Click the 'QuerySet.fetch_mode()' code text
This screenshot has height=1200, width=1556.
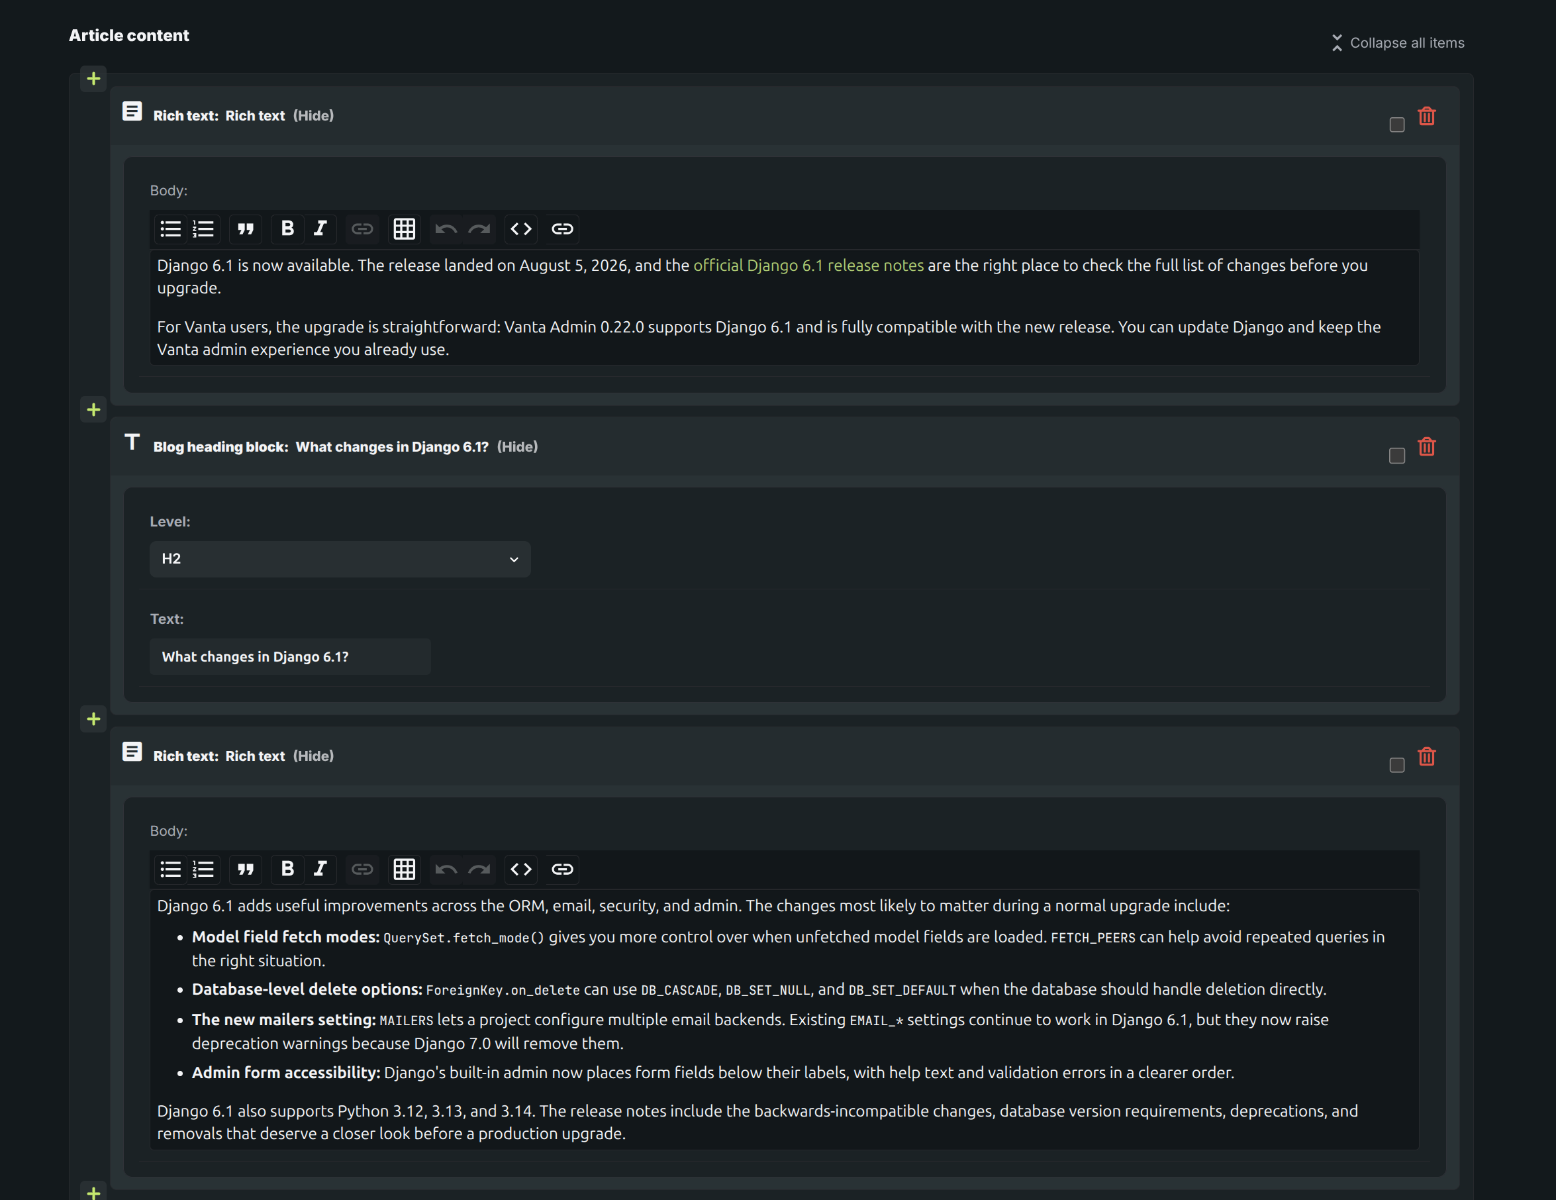463,938
